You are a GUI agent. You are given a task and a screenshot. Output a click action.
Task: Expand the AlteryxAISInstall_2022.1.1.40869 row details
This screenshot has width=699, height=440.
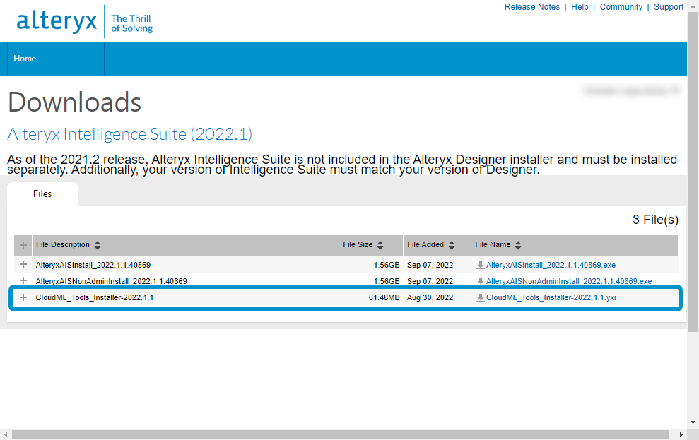click(23, 264)
